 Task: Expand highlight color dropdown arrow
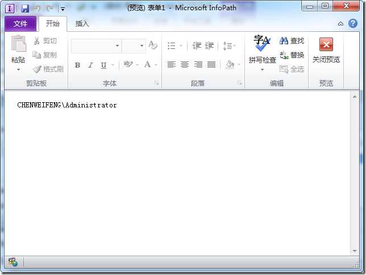[x=138, y=65]
